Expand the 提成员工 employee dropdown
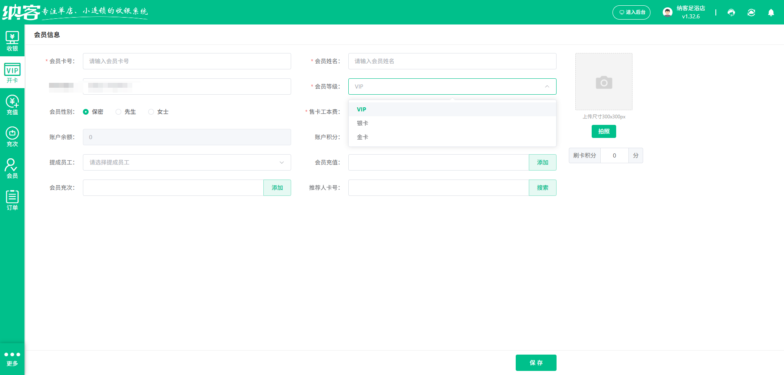 pos(281,162)
